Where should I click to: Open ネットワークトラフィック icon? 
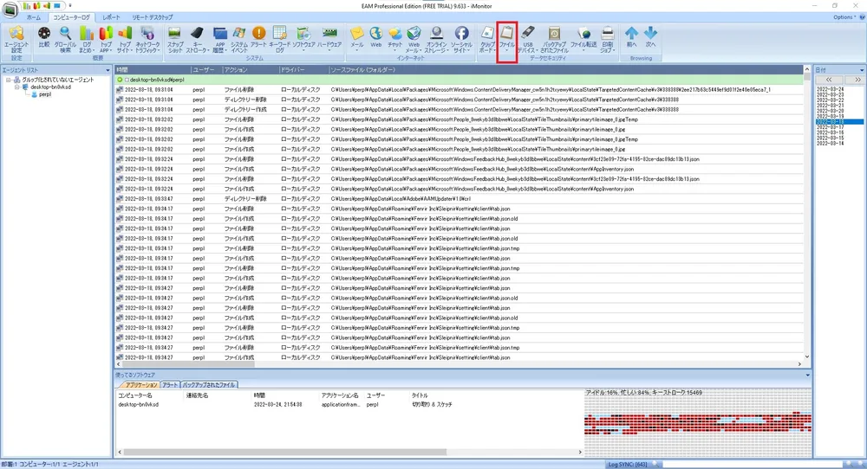pos(147,39)
